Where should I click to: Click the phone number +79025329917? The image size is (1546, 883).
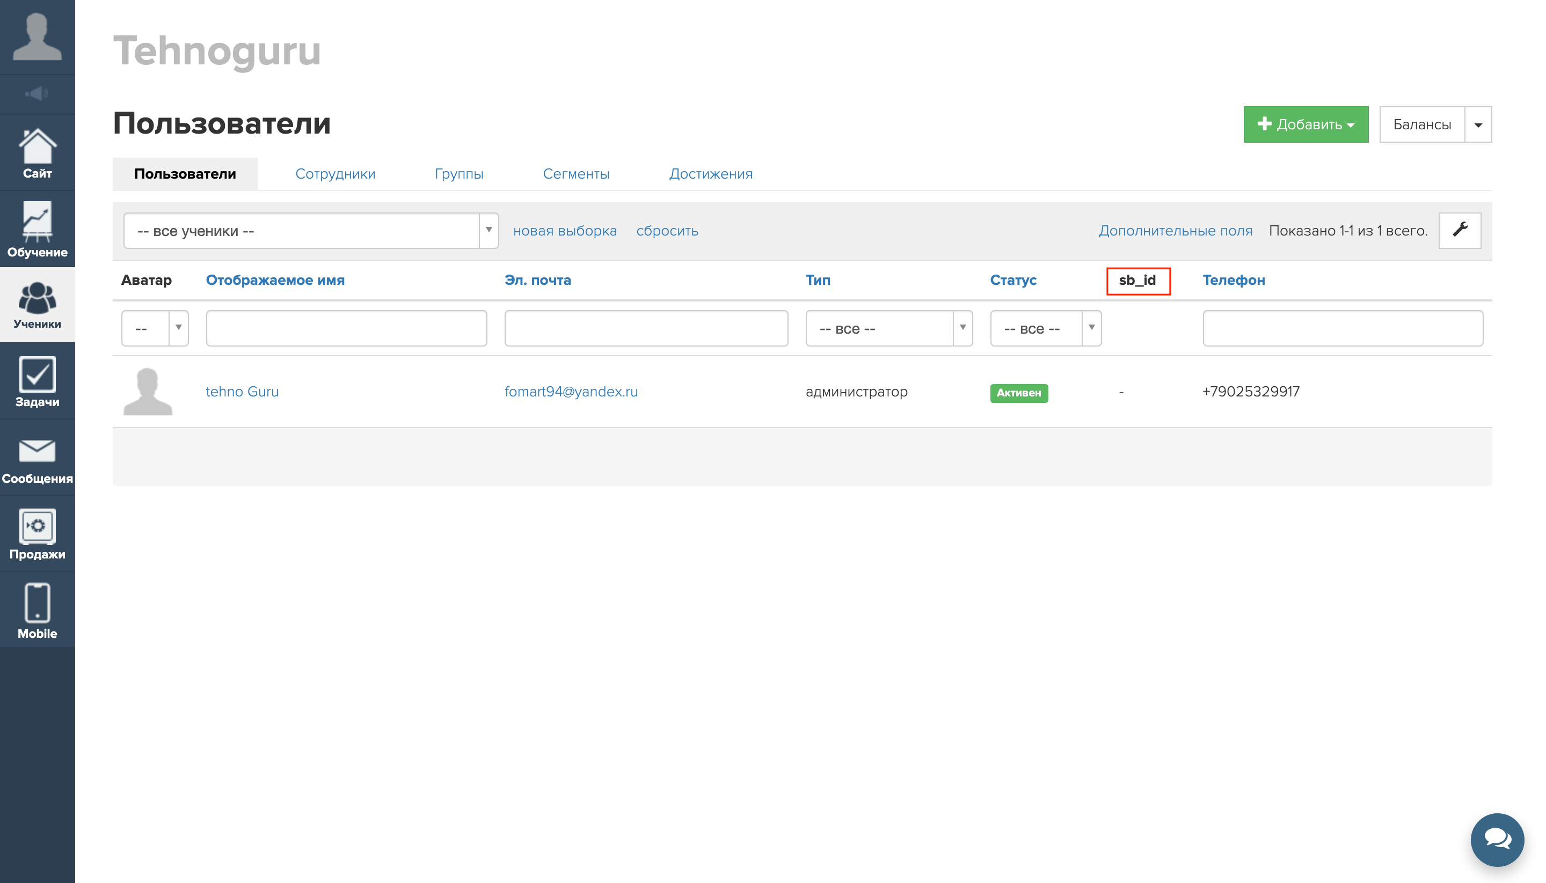coord(1251,392)
